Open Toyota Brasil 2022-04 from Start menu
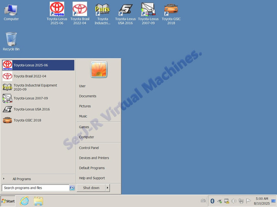 (x=38, y=76)
